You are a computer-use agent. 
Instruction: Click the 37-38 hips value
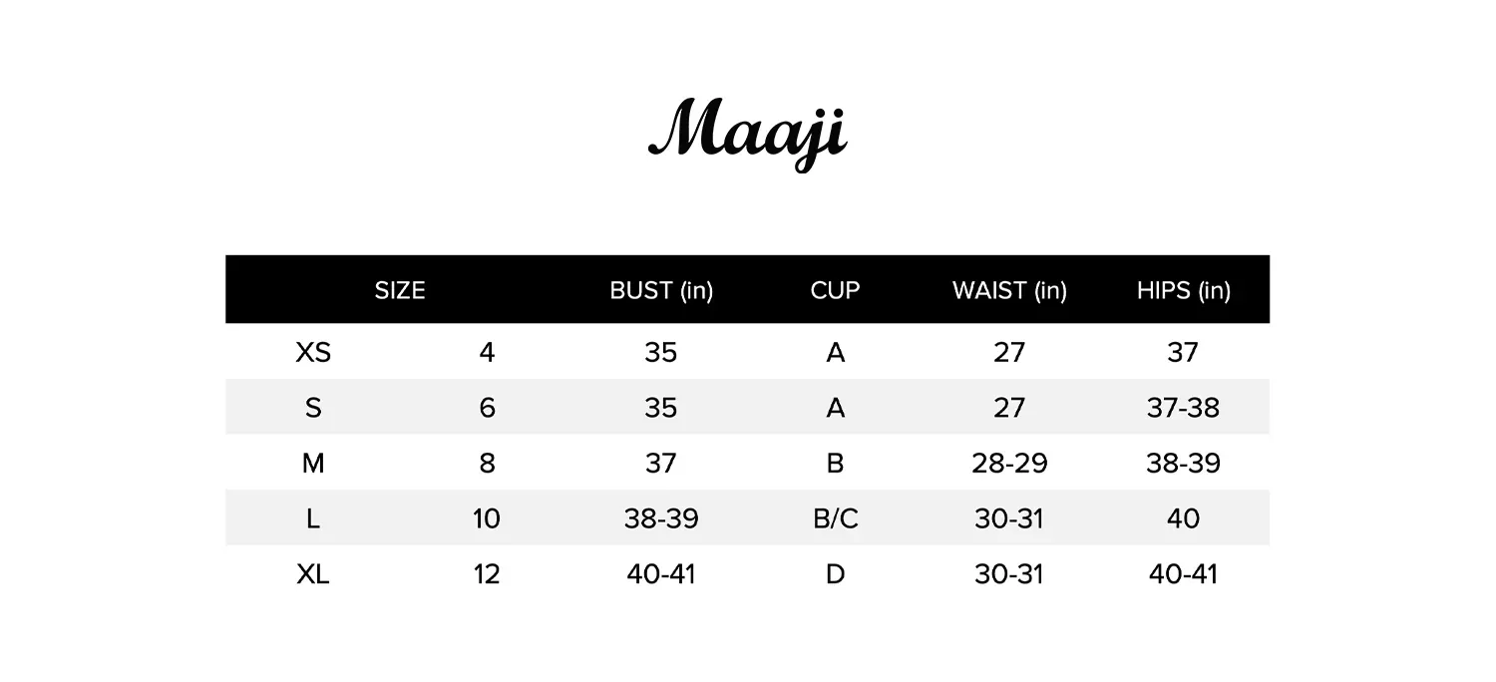pos(1183,408)
